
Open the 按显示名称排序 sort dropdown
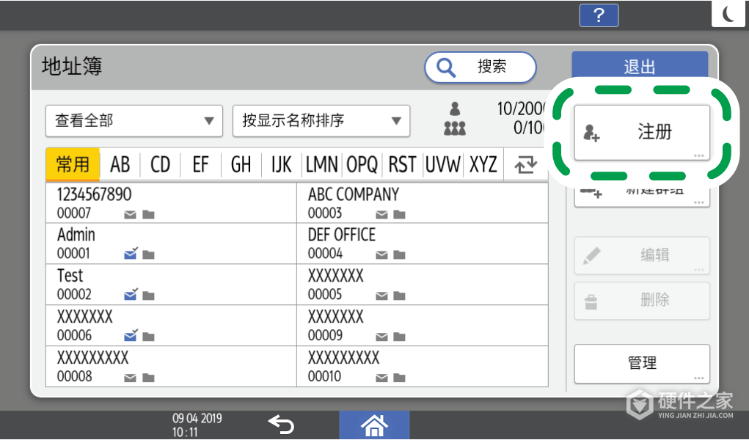click(x=321, y=121)
